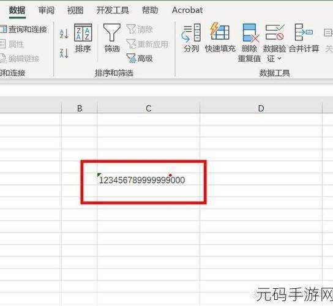Click 数据验证 data validation icon

[x=274, y=33]
